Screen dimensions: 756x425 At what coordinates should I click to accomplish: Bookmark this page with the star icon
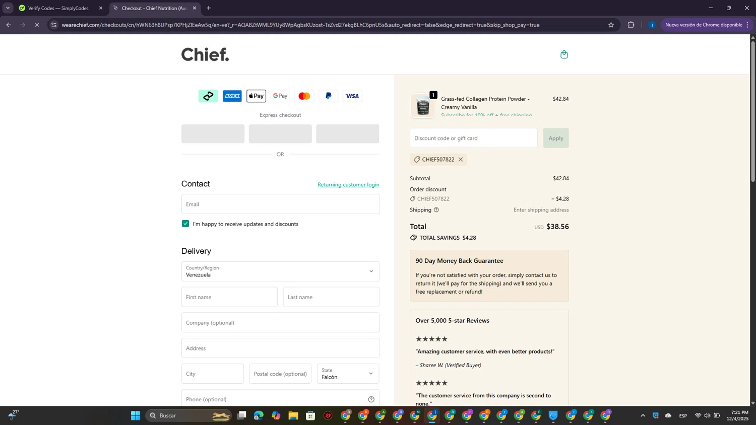[x=611, y=25]
